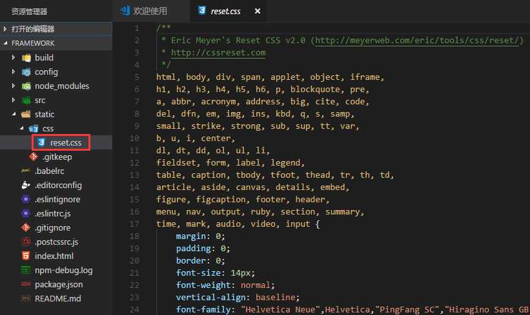Expand the open editors section arrow
Viewport: 530px width, 315px height.
(5, 29)
